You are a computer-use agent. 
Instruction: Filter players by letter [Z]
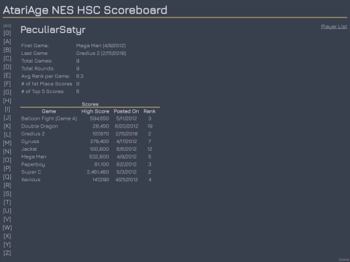[x=7, y=253]
